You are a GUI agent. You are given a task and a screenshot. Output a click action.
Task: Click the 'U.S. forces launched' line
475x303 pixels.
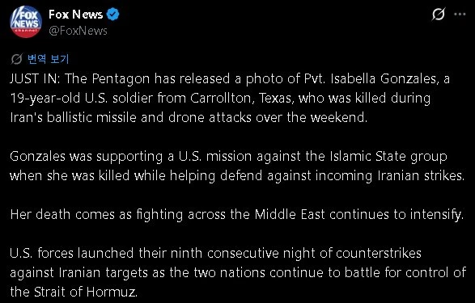(215, 253)
